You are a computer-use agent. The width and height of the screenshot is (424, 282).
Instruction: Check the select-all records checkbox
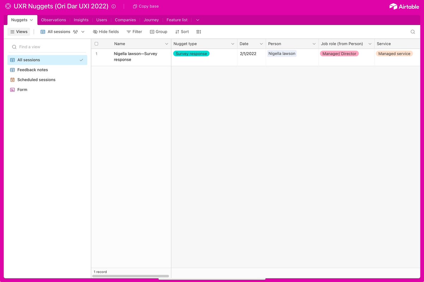(96, 44)
